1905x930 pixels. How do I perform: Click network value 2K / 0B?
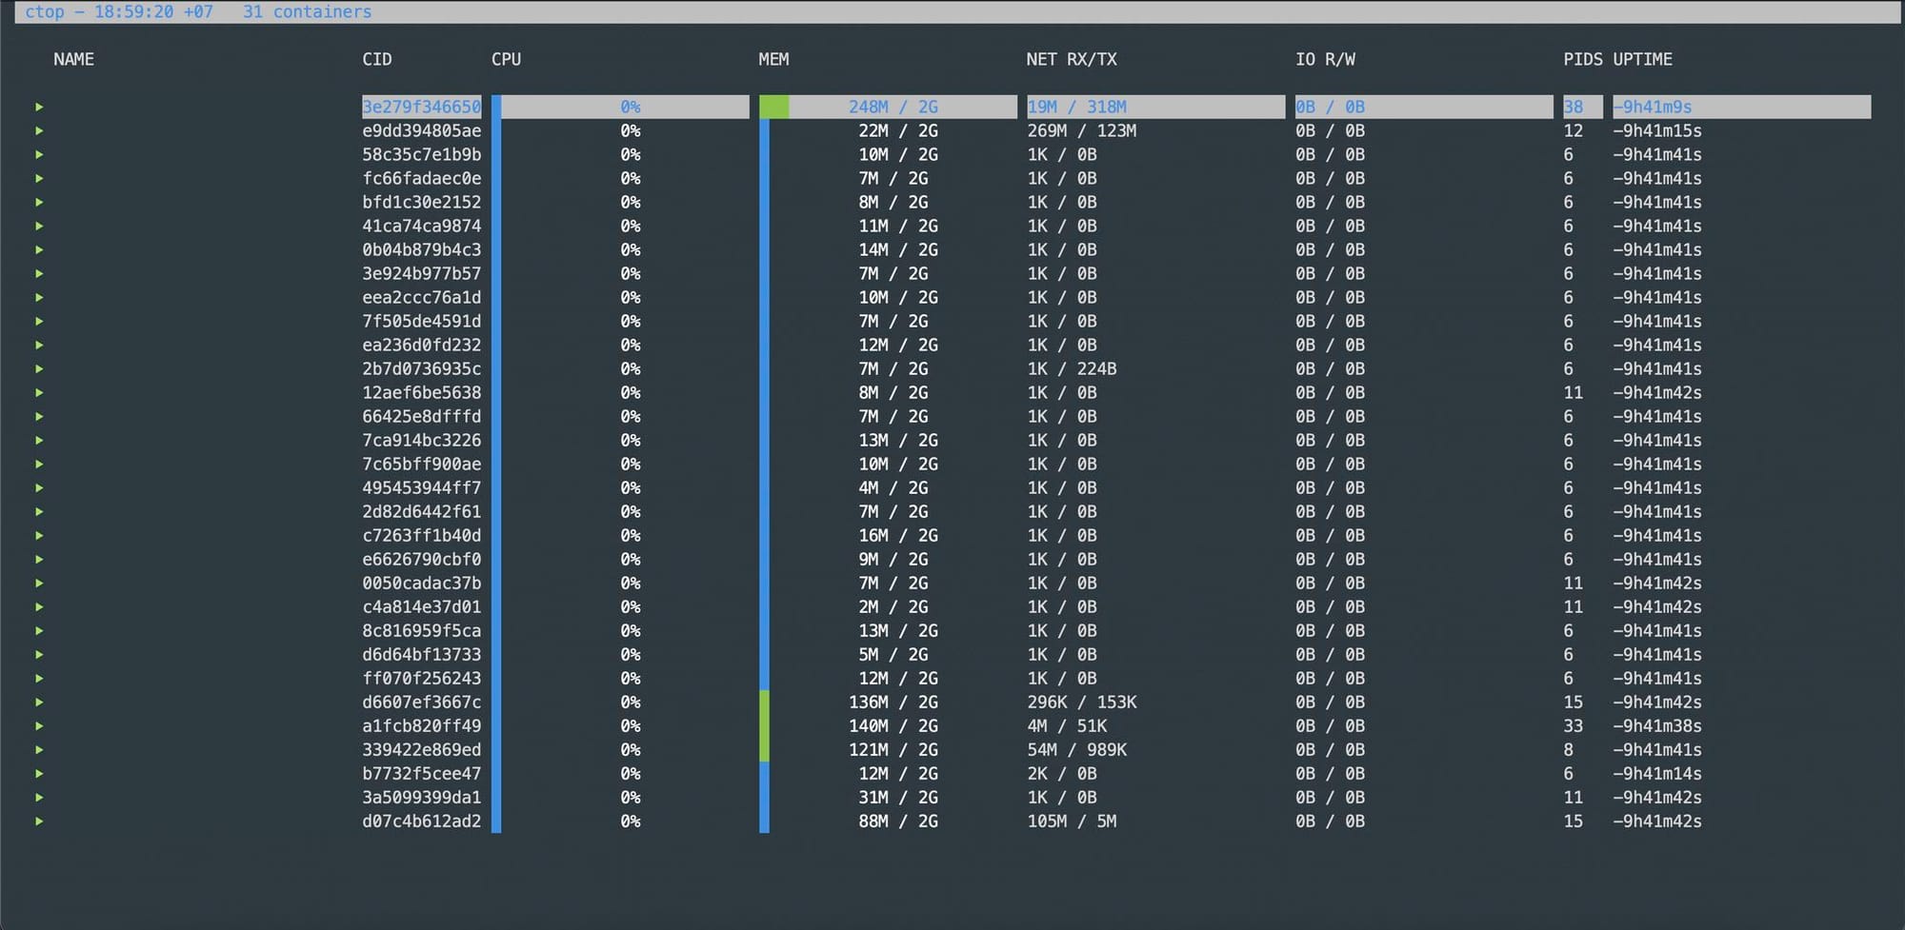tap(1062, 773)
